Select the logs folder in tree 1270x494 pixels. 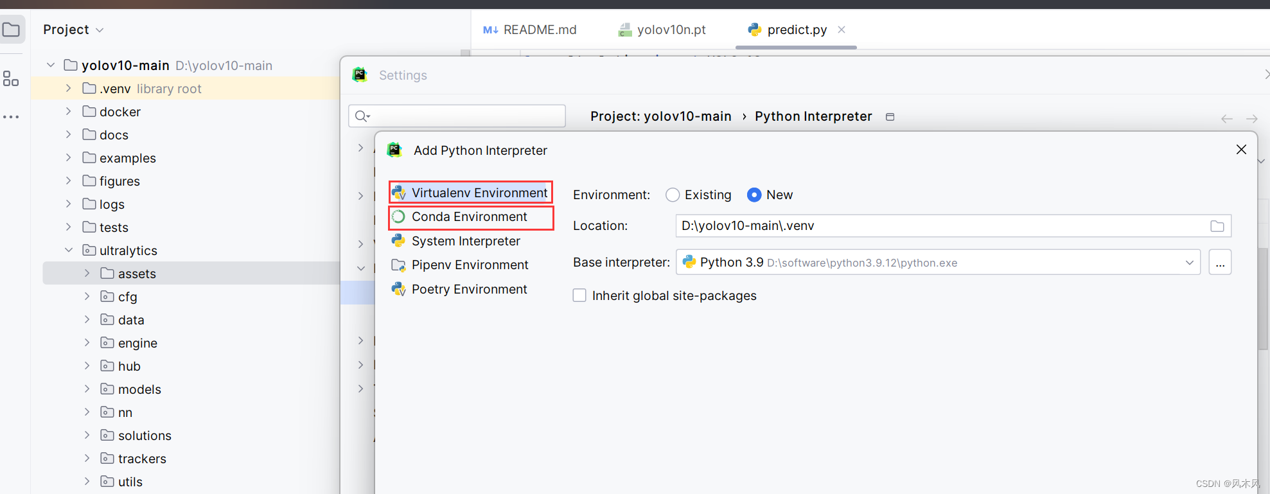[112, 204]
